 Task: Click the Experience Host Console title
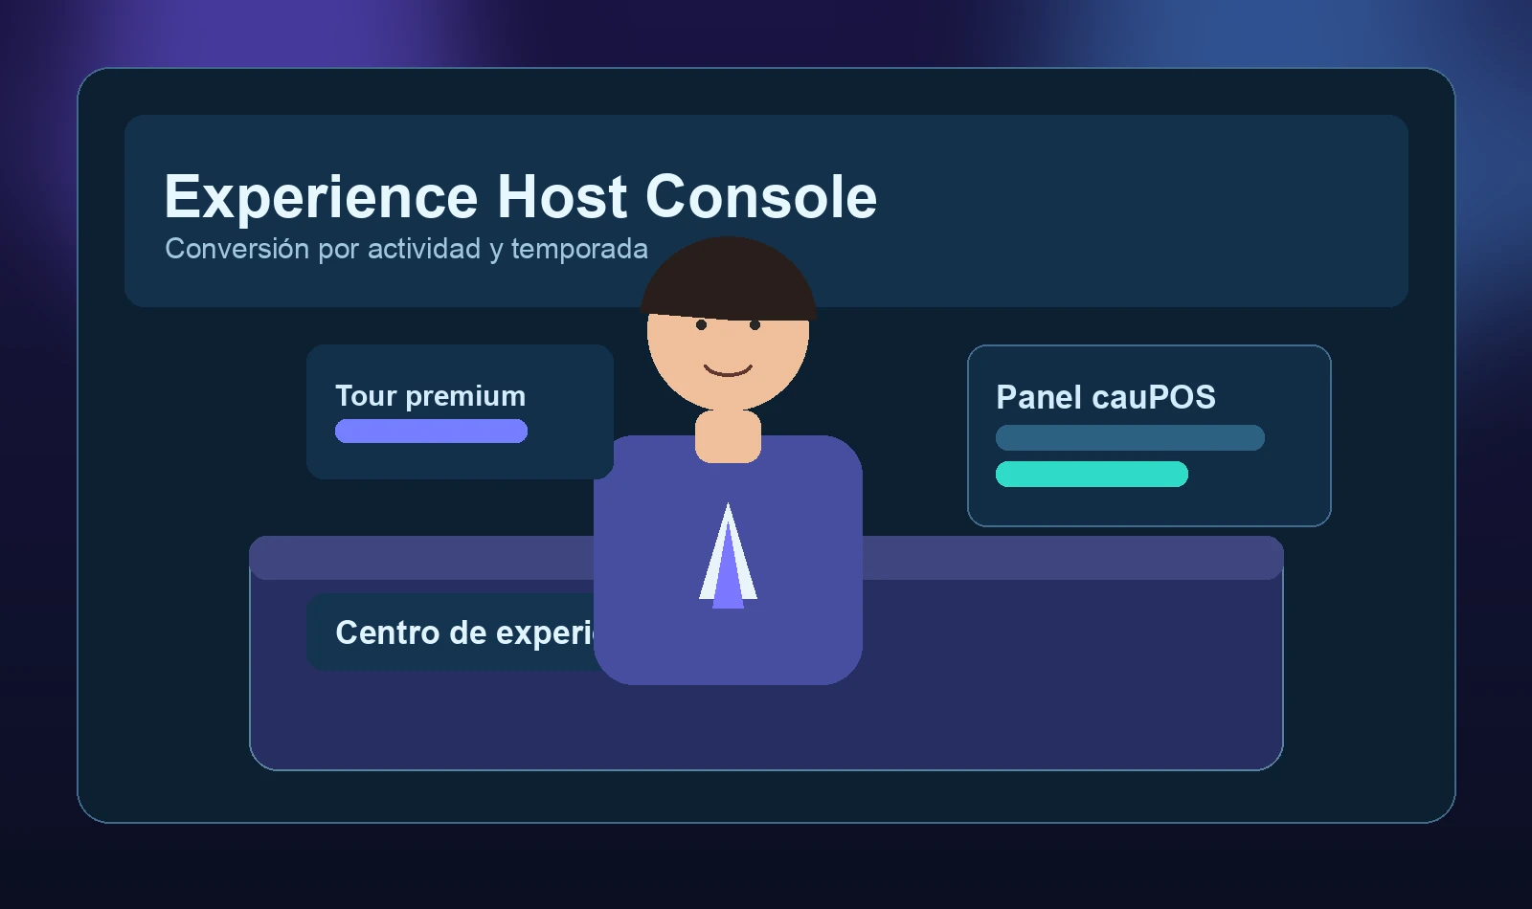point(522,196)
